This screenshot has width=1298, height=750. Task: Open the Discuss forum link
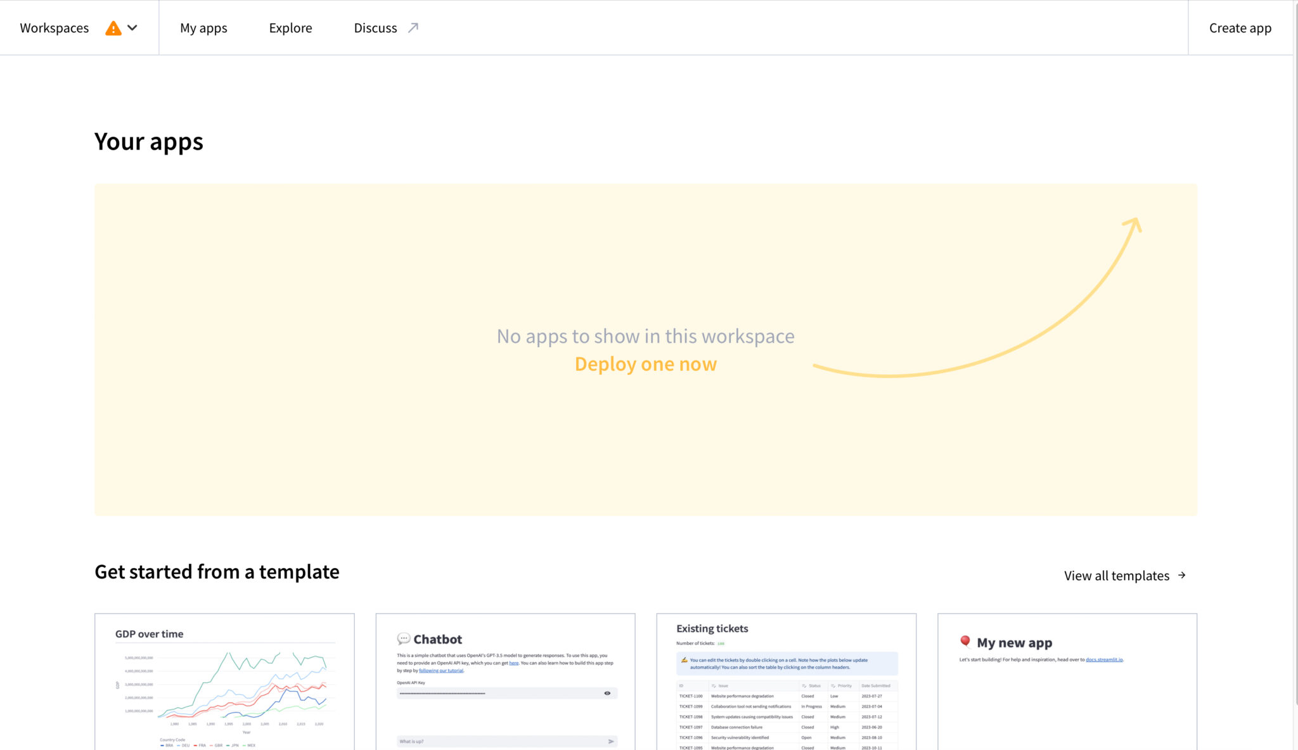pos(375,28)
